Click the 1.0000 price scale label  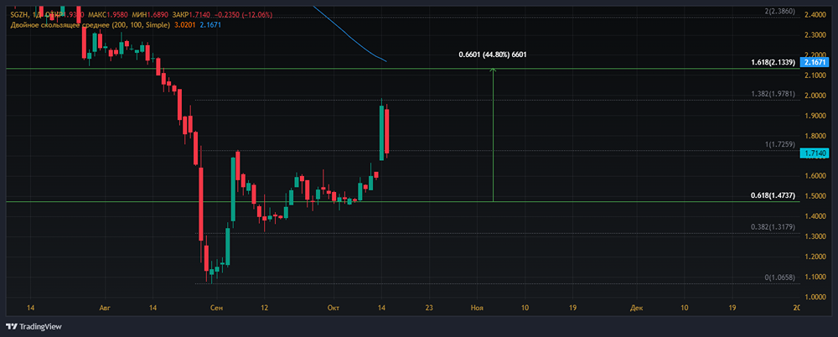[x=816, y=297]
